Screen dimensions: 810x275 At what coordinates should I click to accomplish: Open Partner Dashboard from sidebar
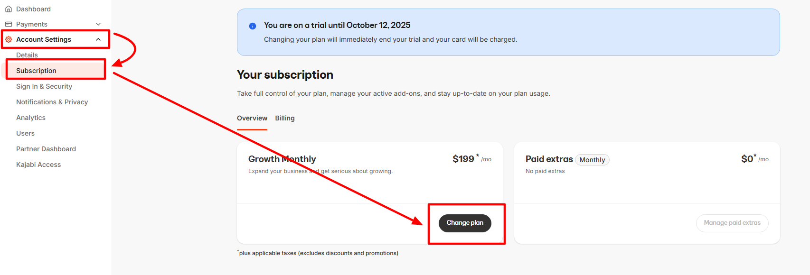coord(46,149)
